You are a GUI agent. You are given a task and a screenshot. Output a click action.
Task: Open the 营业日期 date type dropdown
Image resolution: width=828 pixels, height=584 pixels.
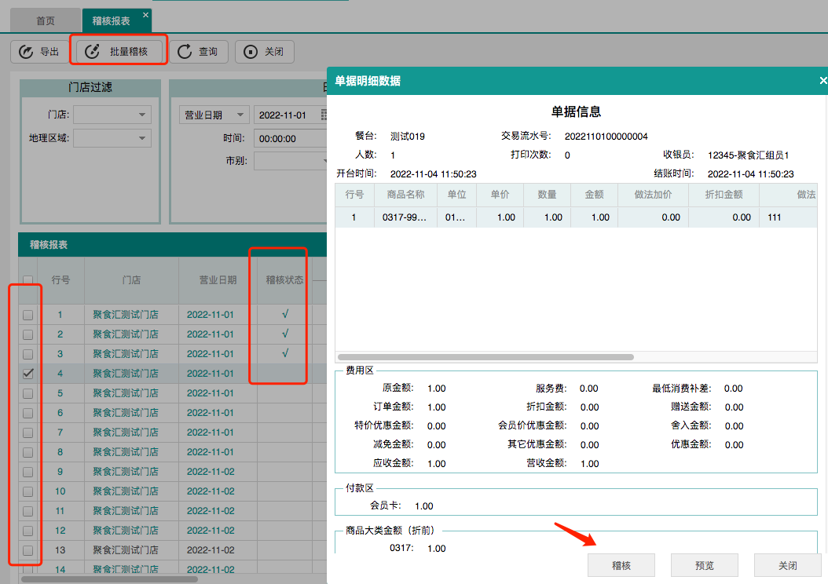(x=240, y=115)
